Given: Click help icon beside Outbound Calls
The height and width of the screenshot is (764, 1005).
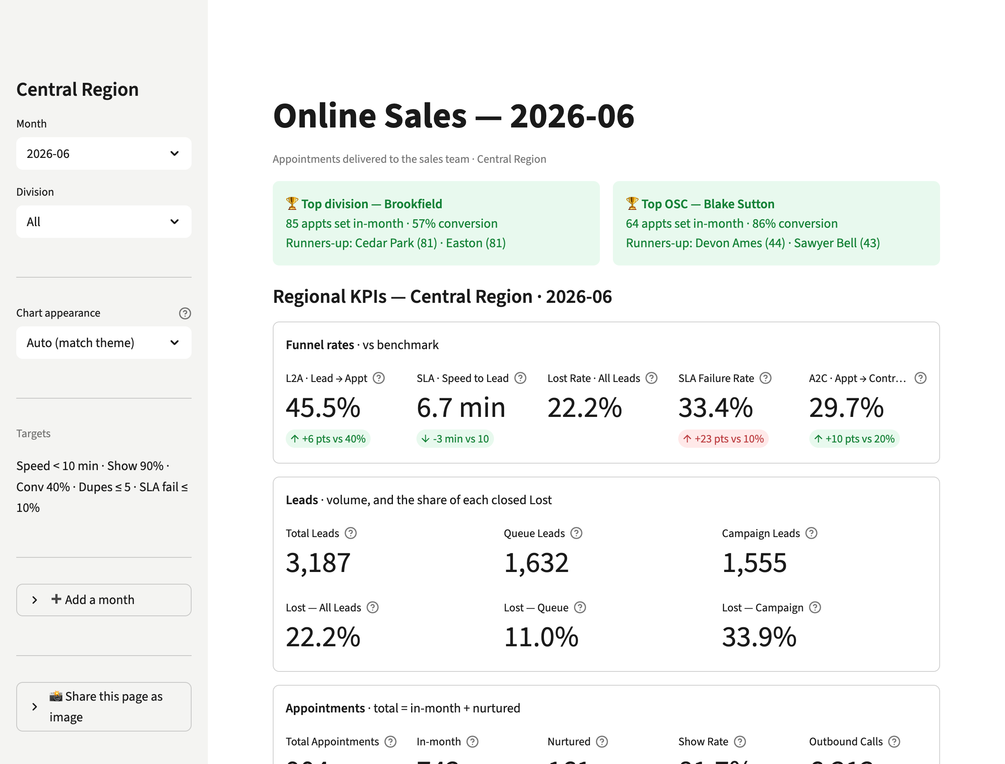Looking at the screenshot, I should (x=894, y=742).
